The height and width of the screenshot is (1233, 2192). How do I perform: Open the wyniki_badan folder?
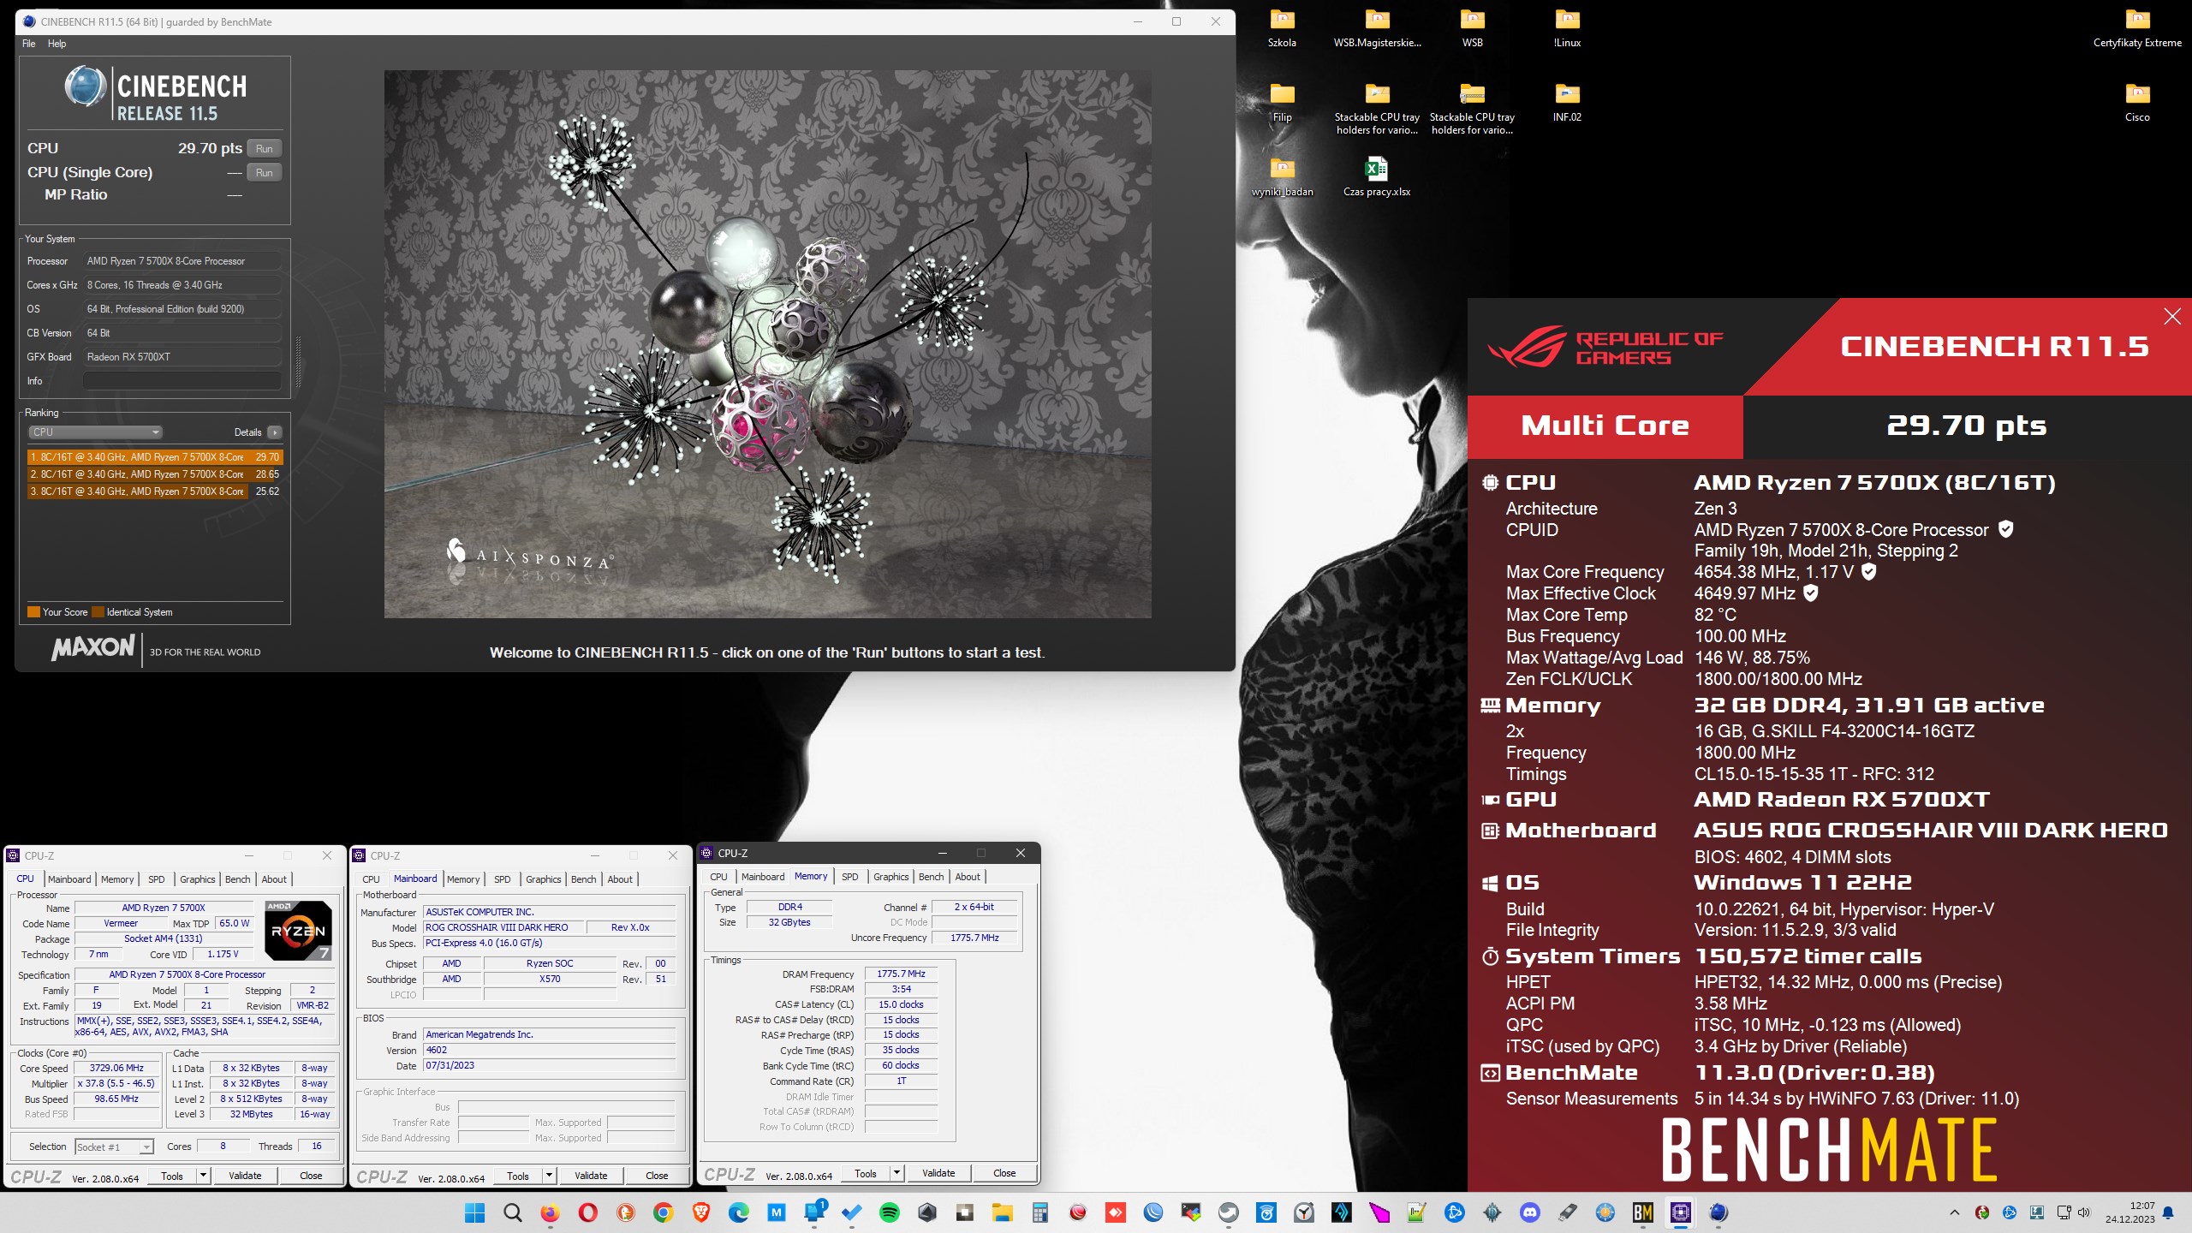[x=1282, y=177]
